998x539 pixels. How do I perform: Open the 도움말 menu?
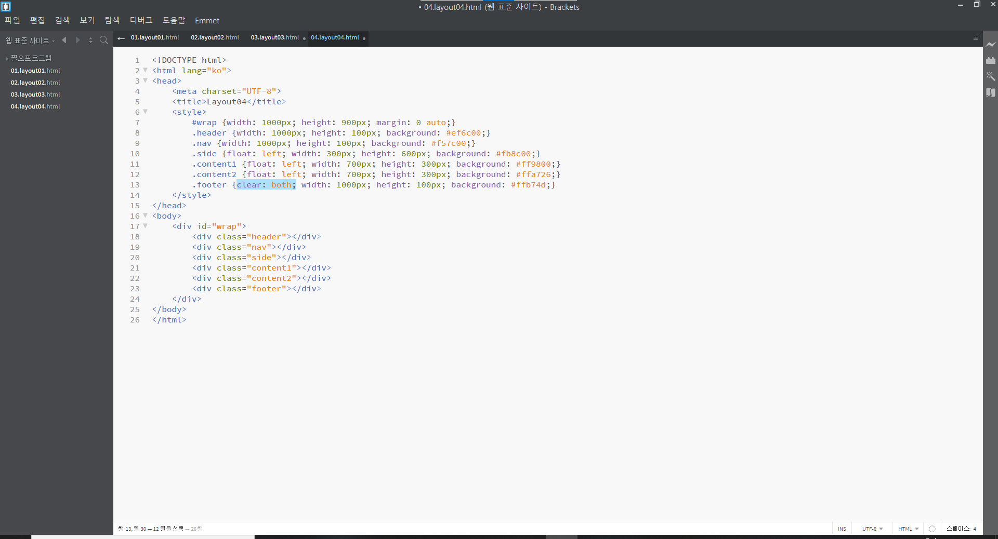click(174, 20)
